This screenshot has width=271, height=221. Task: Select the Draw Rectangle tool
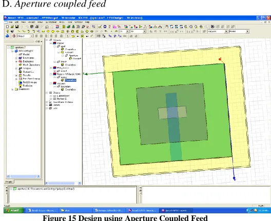43,31
